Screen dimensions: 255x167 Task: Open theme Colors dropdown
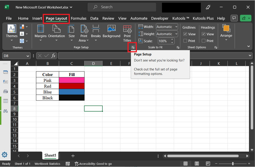(x=24, y=26)
